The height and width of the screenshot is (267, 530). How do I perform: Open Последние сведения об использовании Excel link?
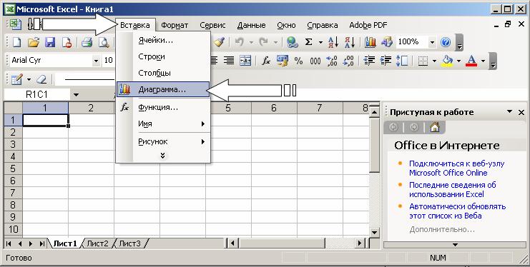453,190
